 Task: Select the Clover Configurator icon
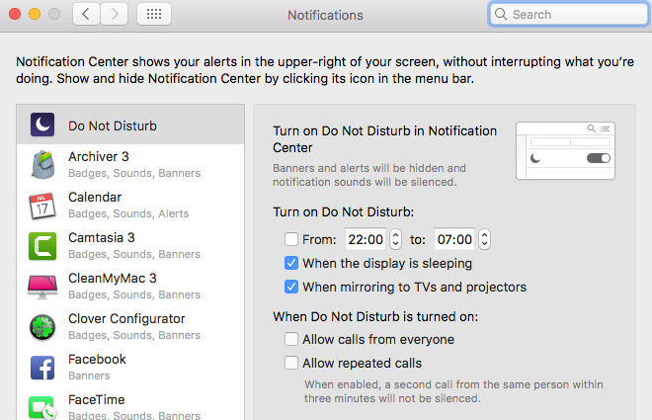(x=43, y=327)
